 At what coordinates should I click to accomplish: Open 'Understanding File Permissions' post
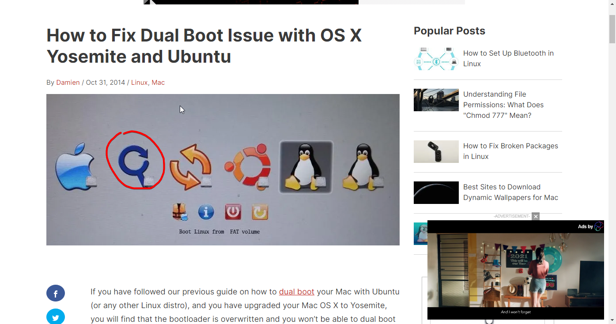[503, 105]
